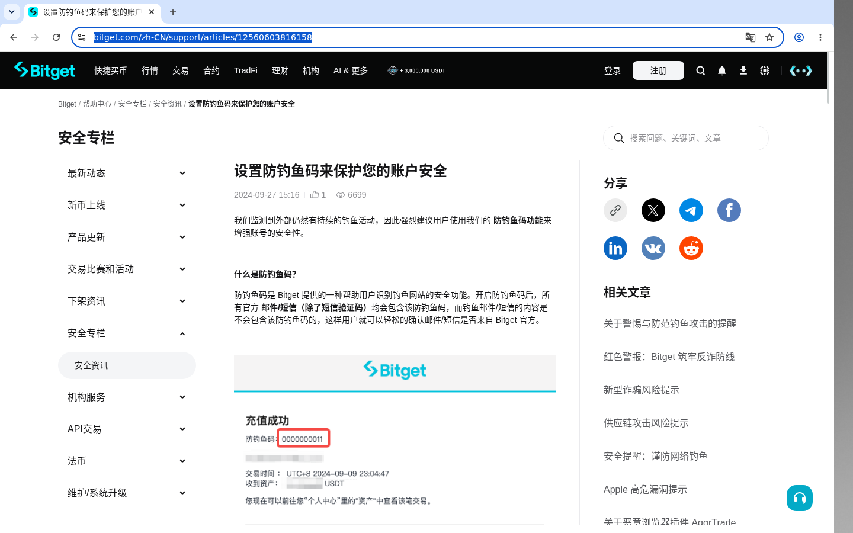853x533 pixels.
Task: Open TradFi nav menu
Action: [x=246, y=70]
